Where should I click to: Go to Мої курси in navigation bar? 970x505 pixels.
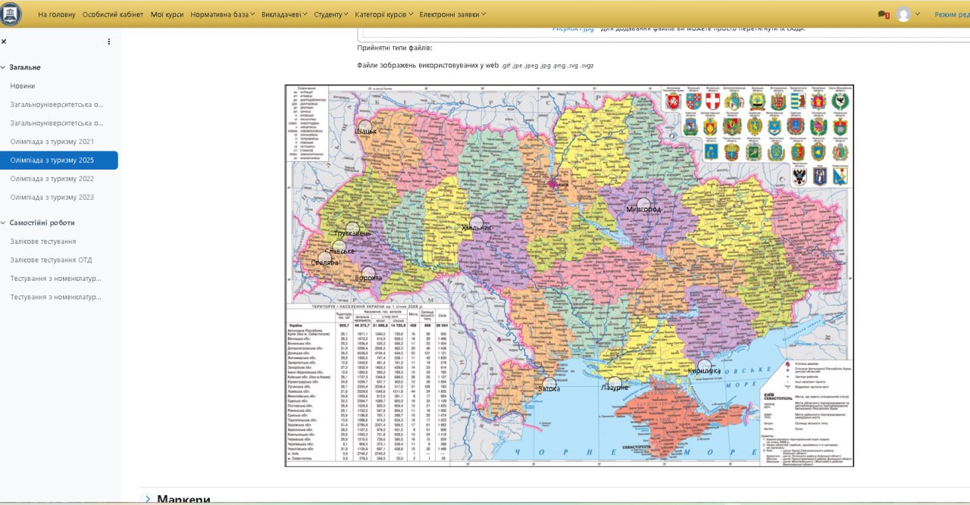[167, 14]
